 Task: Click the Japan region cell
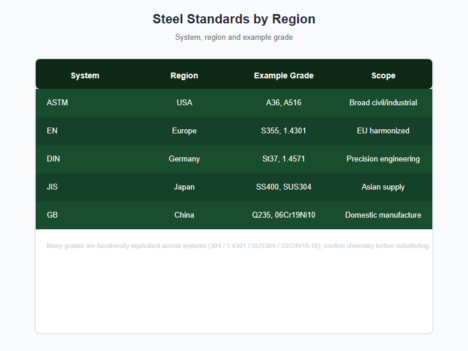coord(184,187)
